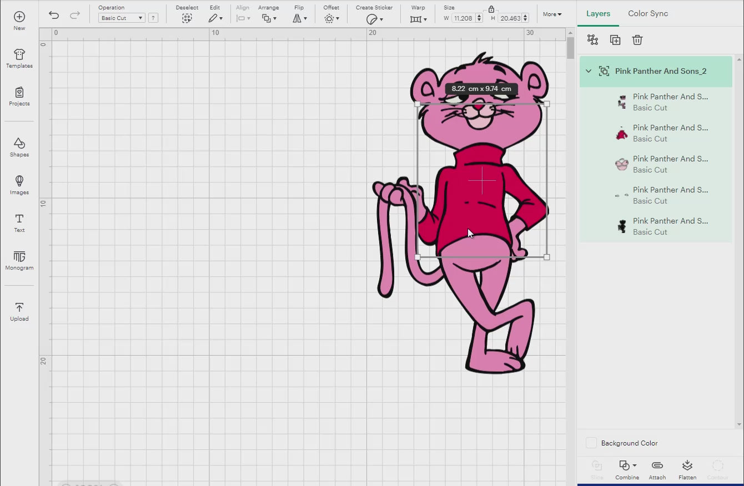Viewport: 744px width, 486px height.
Task: Open the Edit pencil menu
Action: point(215,18)
